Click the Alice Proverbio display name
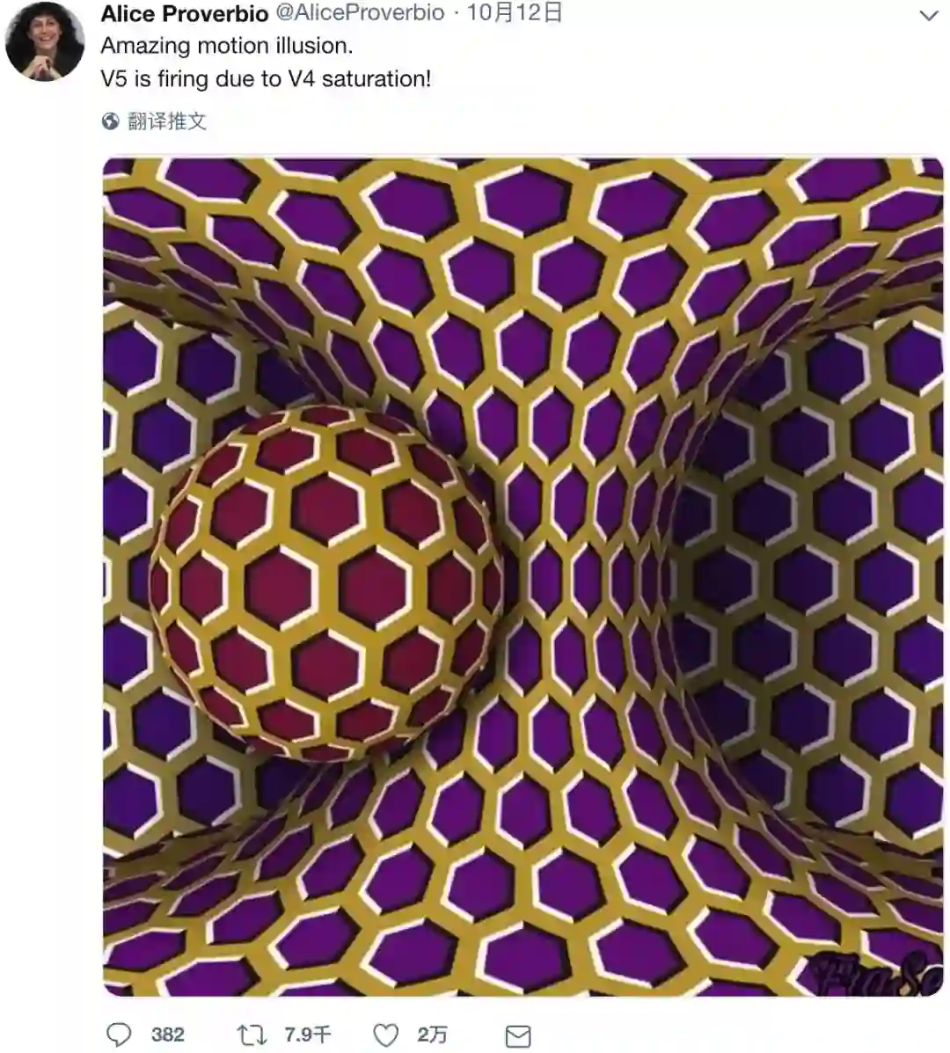This screenshot has width=950, height=1053. tap(185, 13)
